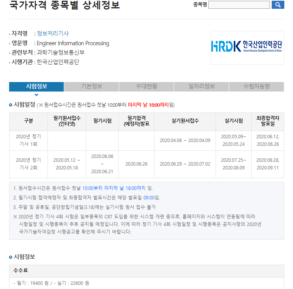The image size is (293, 289).
Task: Click the Engineer Information Processing English name
Action: (x=73, y=43)
